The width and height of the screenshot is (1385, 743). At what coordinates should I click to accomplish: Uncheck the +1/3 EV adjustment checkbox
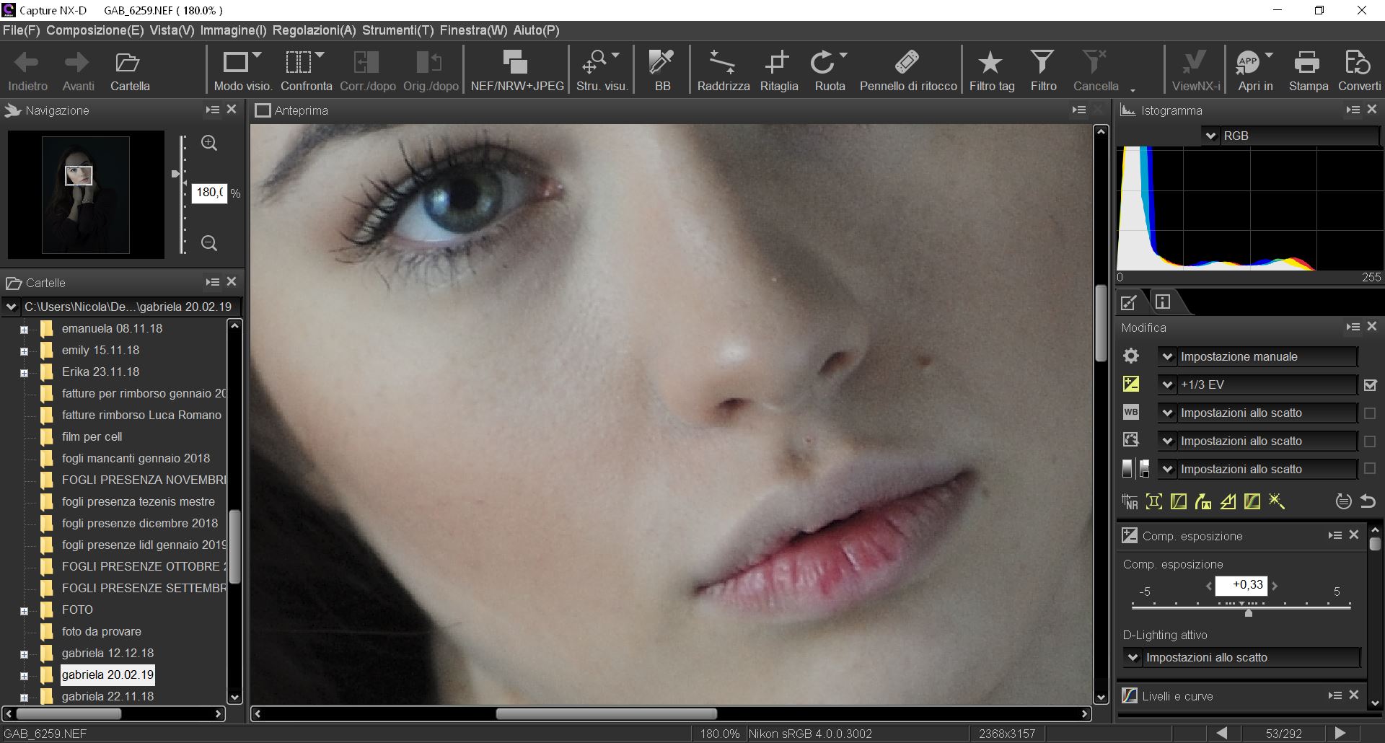pos(1370,385)
